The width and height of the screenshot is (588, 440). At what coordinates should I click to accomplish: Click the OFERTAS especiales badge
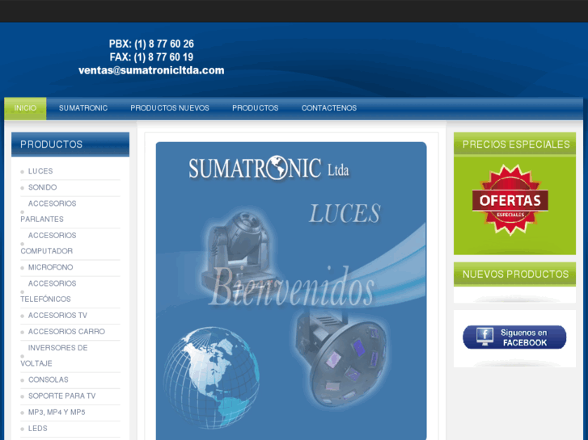(x=510, y=200)
